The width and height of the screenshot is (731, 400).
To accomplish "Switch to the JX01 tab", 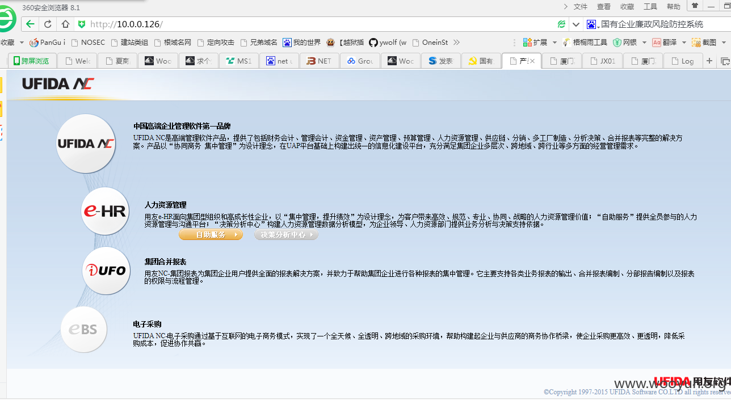I will tap(602, 61).
